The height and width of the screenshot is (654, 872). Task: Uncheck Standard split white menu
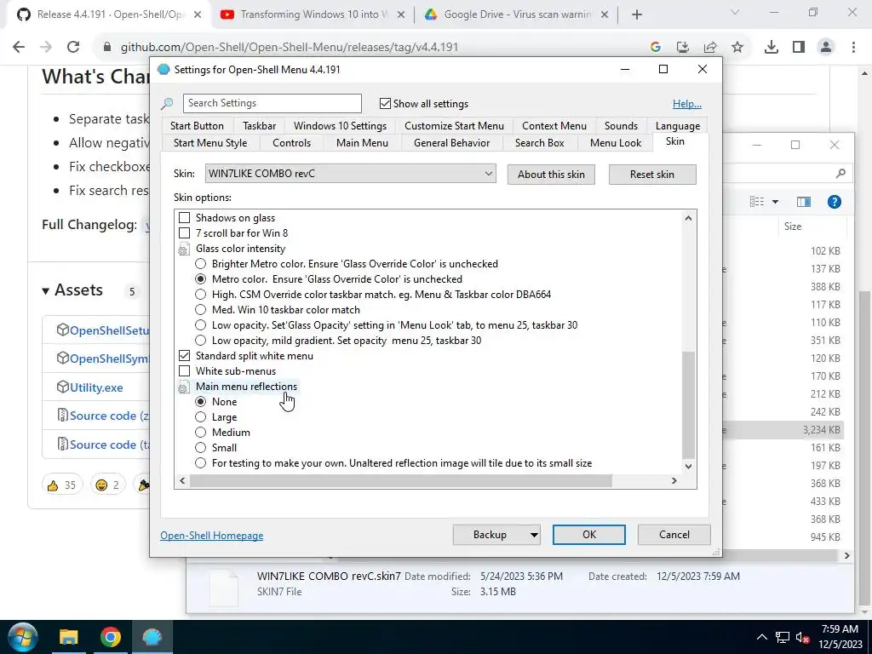[184, 355]
